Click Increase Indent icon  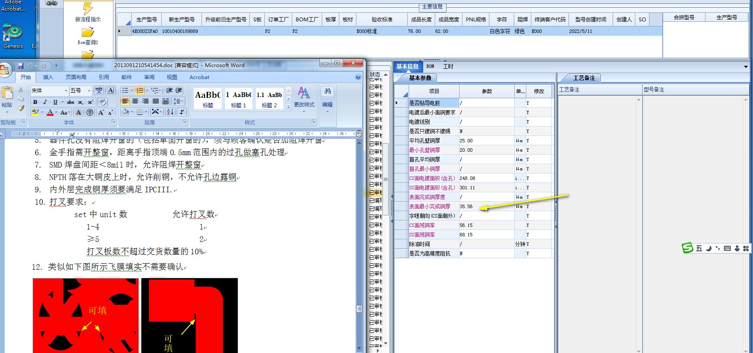(x=179, y=91)
